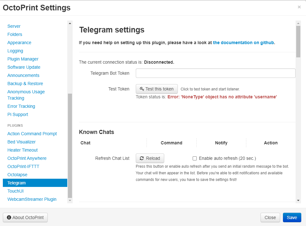Image resolution: width=306 pixels, height=226 pixels.
Task: Click the sidebar scrollbar up arrow
Action: pos(70,23)
